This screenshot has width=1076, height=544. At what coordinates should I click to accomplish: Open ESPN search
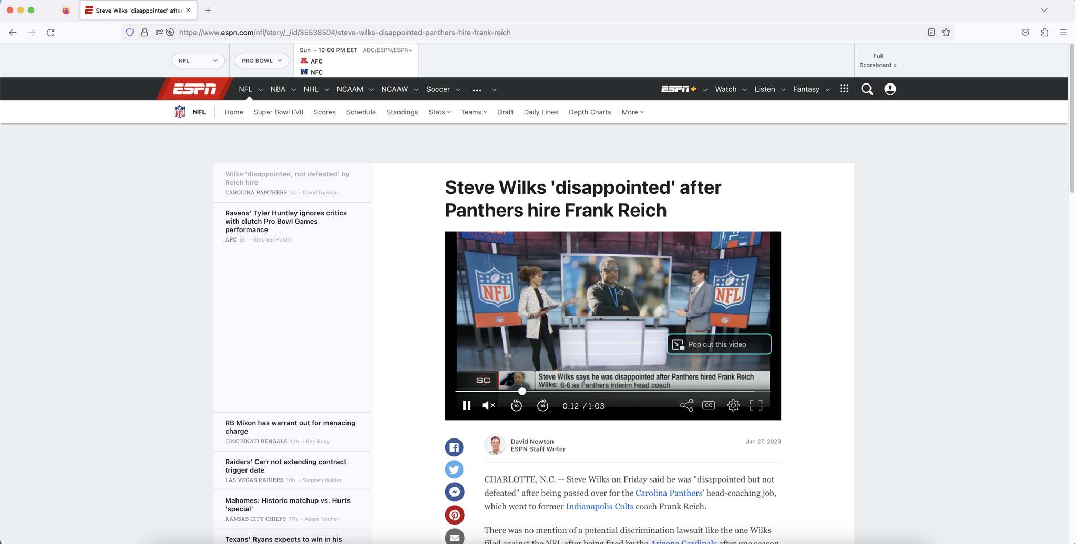(x=867, y=89)
